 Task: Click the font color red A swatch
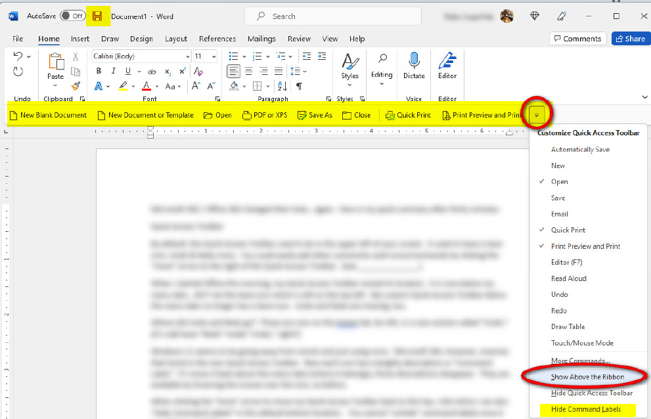pyautogui.click(x=146, y=86)
